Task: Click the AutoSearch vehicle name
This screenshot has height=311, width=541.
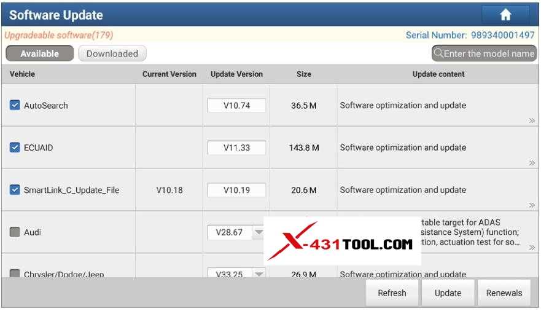Action: (x=46, y=105)
